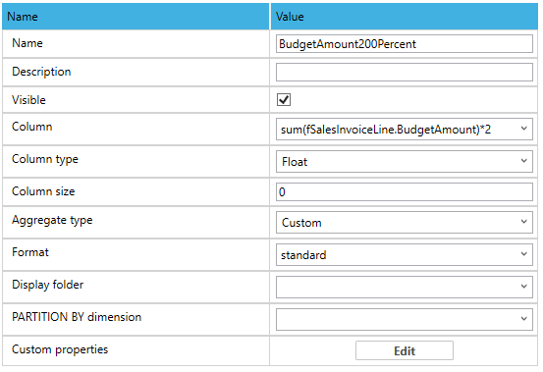Select the Visible row label
This screenshot has height=372, width=543.
point(28,100)
